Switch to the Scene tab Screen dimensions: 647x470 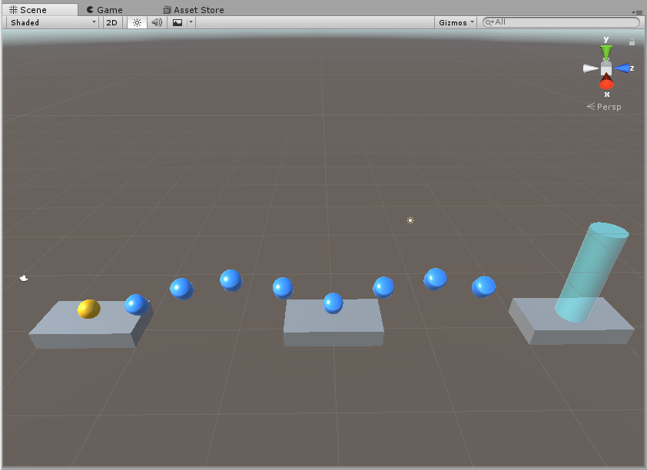point(40,10)
